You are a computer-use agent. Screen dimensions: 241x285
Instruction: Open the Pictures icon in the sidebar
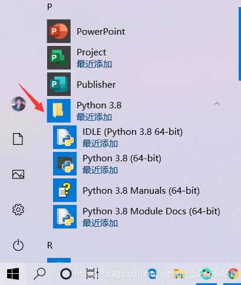pyautogui.click(x=18, y=174)
